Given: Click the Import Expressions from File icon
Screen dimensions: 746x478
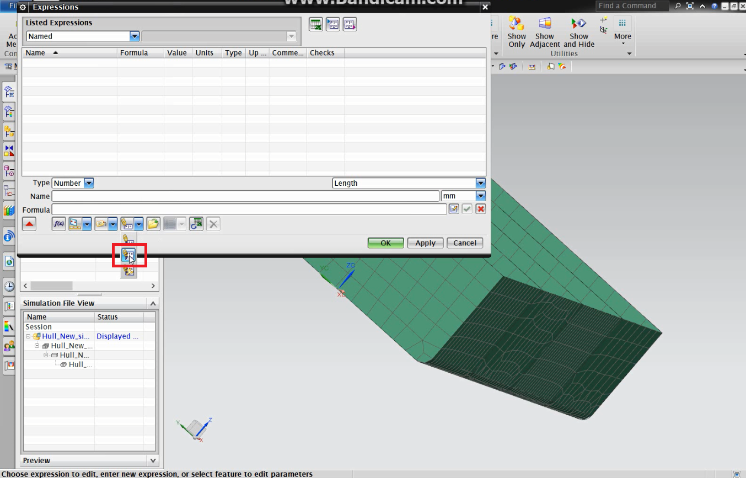Looking at the screenshot, I should tap(333, 24).
